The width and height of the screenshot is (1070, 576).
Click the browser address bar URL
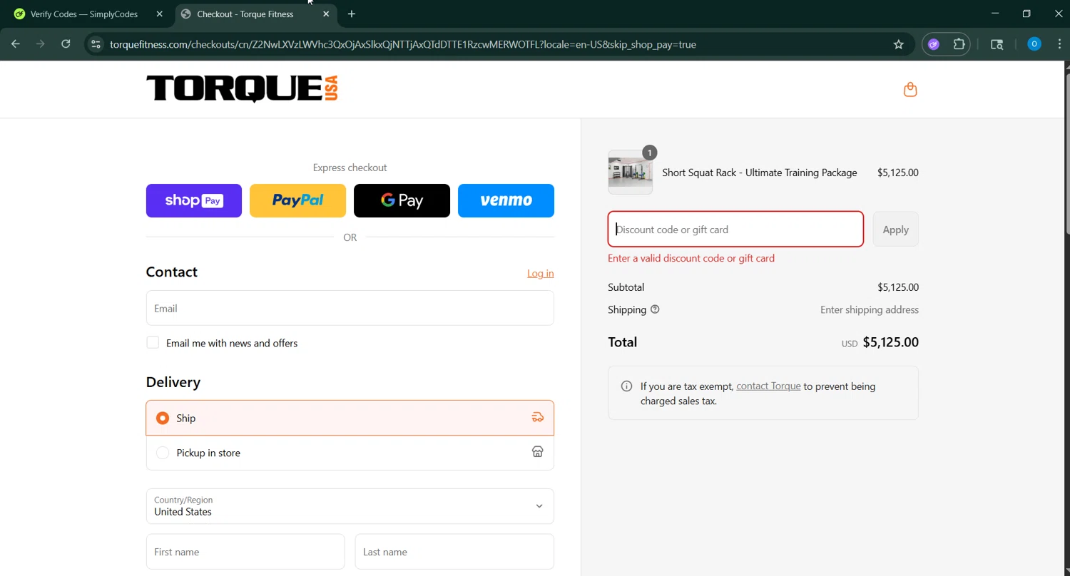pyautogui.click(x=403, y=44)
